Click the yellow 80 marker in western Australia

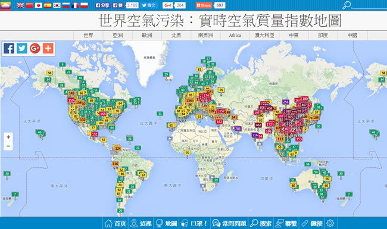coord(293,186)
